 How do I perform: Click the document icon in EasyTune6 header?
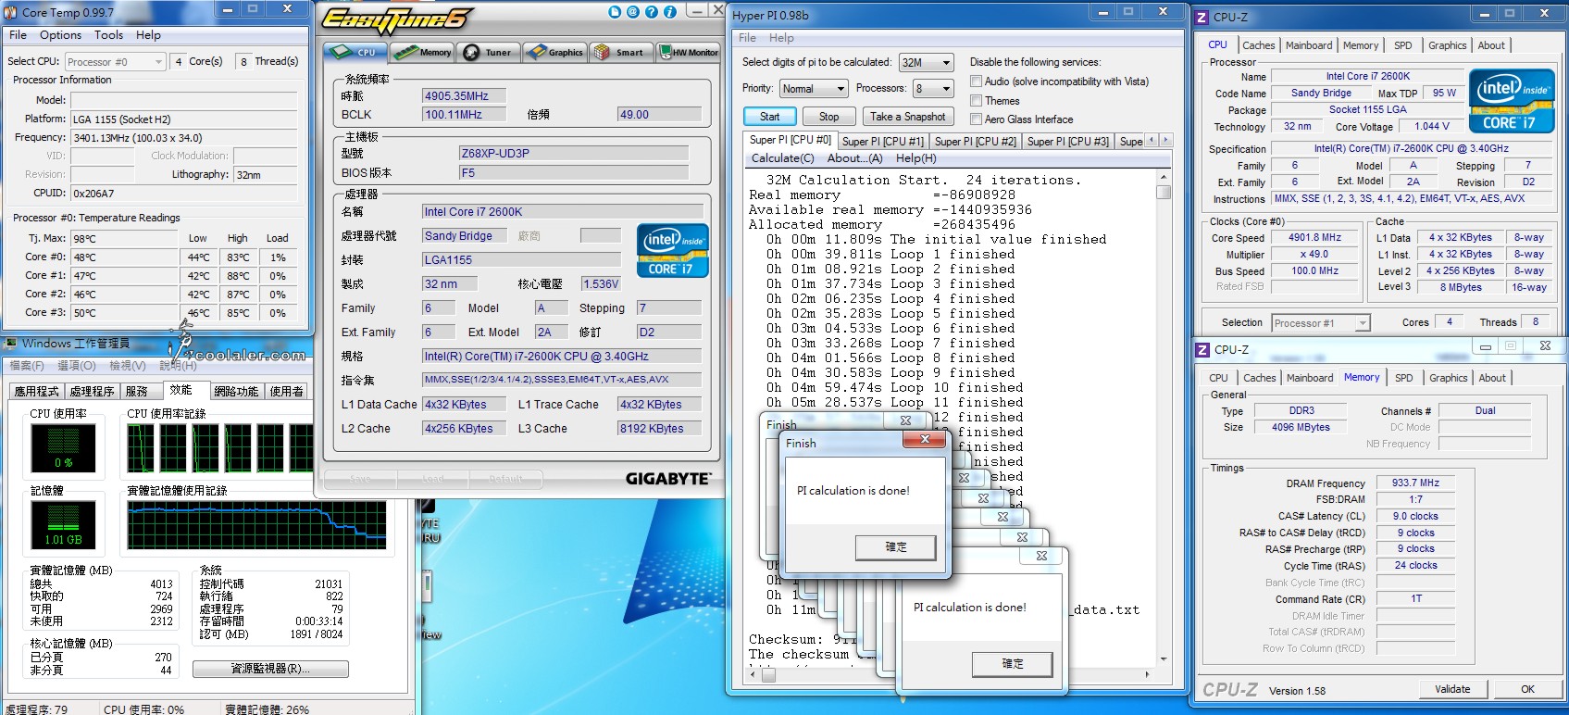[616, 12]
